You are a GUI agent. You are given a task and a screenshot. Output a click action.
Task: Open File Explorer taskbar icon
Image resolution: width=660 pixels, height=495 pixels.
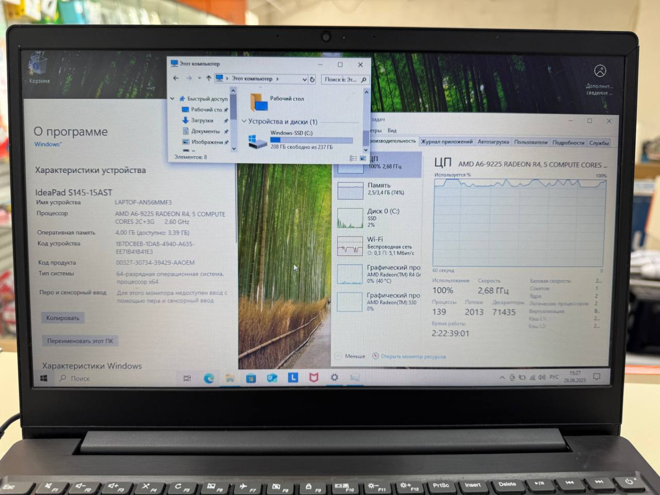(x=230, y=378)
